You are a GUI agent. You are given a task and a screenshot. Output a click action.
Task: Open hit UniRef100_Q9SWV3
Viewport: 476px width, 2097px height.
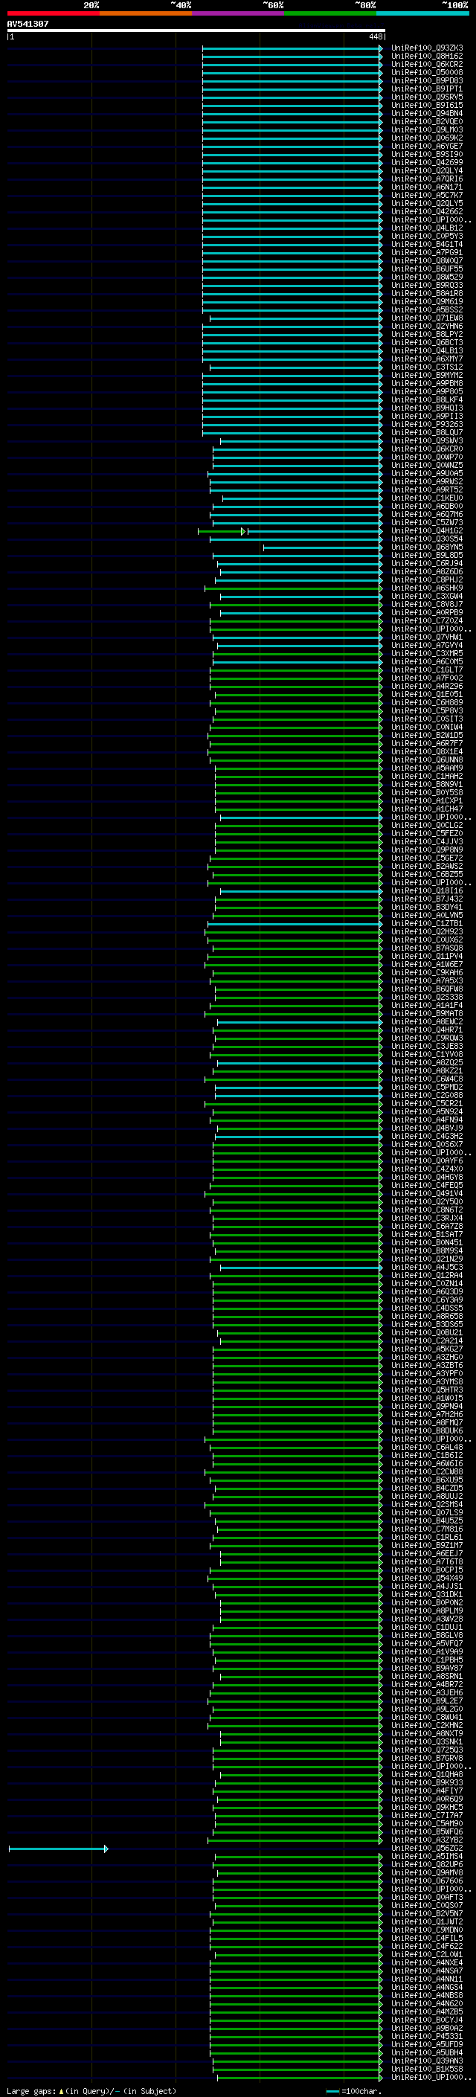pos(427,440)
